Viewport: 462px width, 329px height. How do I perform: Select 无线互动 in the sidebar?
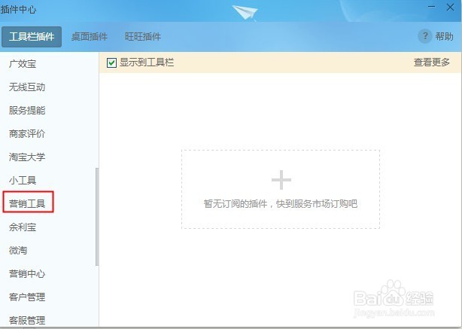pyautogui.click(x=27, y=87)
